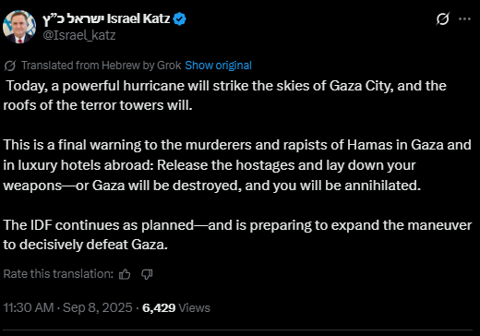Rate the translation with thumbs down
This screenshot has height=336, width=480.
[x=147, y=274]
